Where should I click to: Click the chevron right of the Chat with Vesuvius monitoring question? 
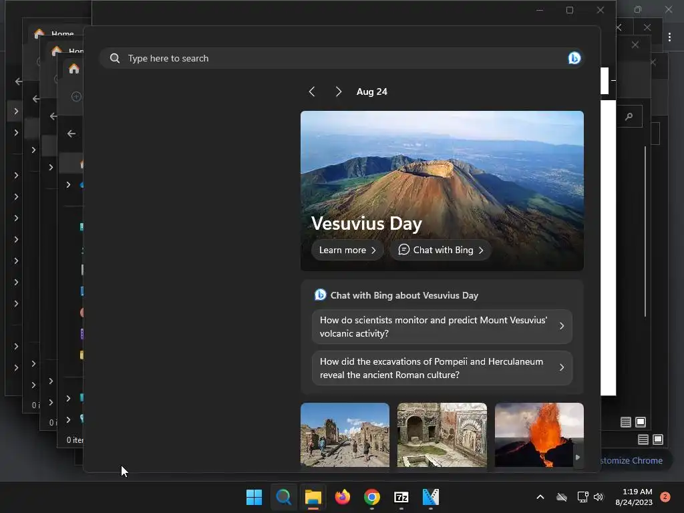pos(562,326)
